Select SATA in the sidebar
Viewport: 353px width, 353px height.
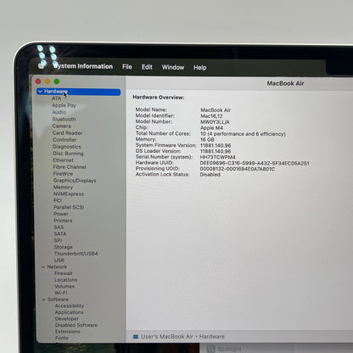point(60,233)
